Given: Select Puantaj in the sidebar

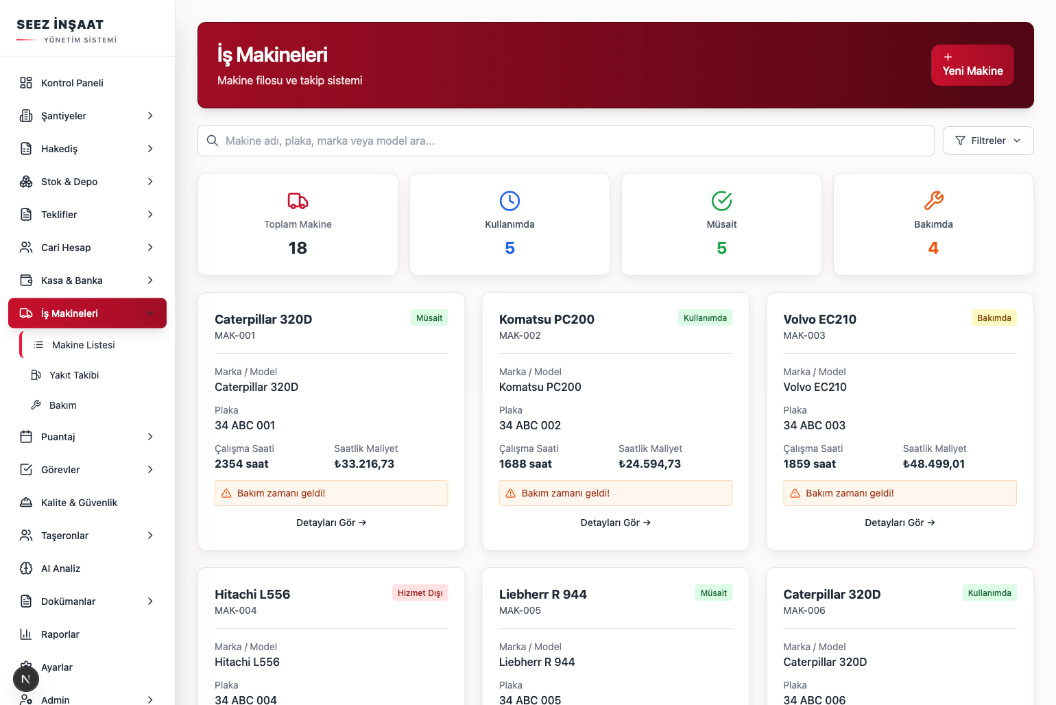Looking at the screenshot, I should pos(58,437).
